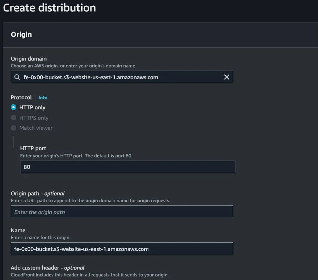
Task: Click the Name label above origin name
Action: (x=18, y=231)
